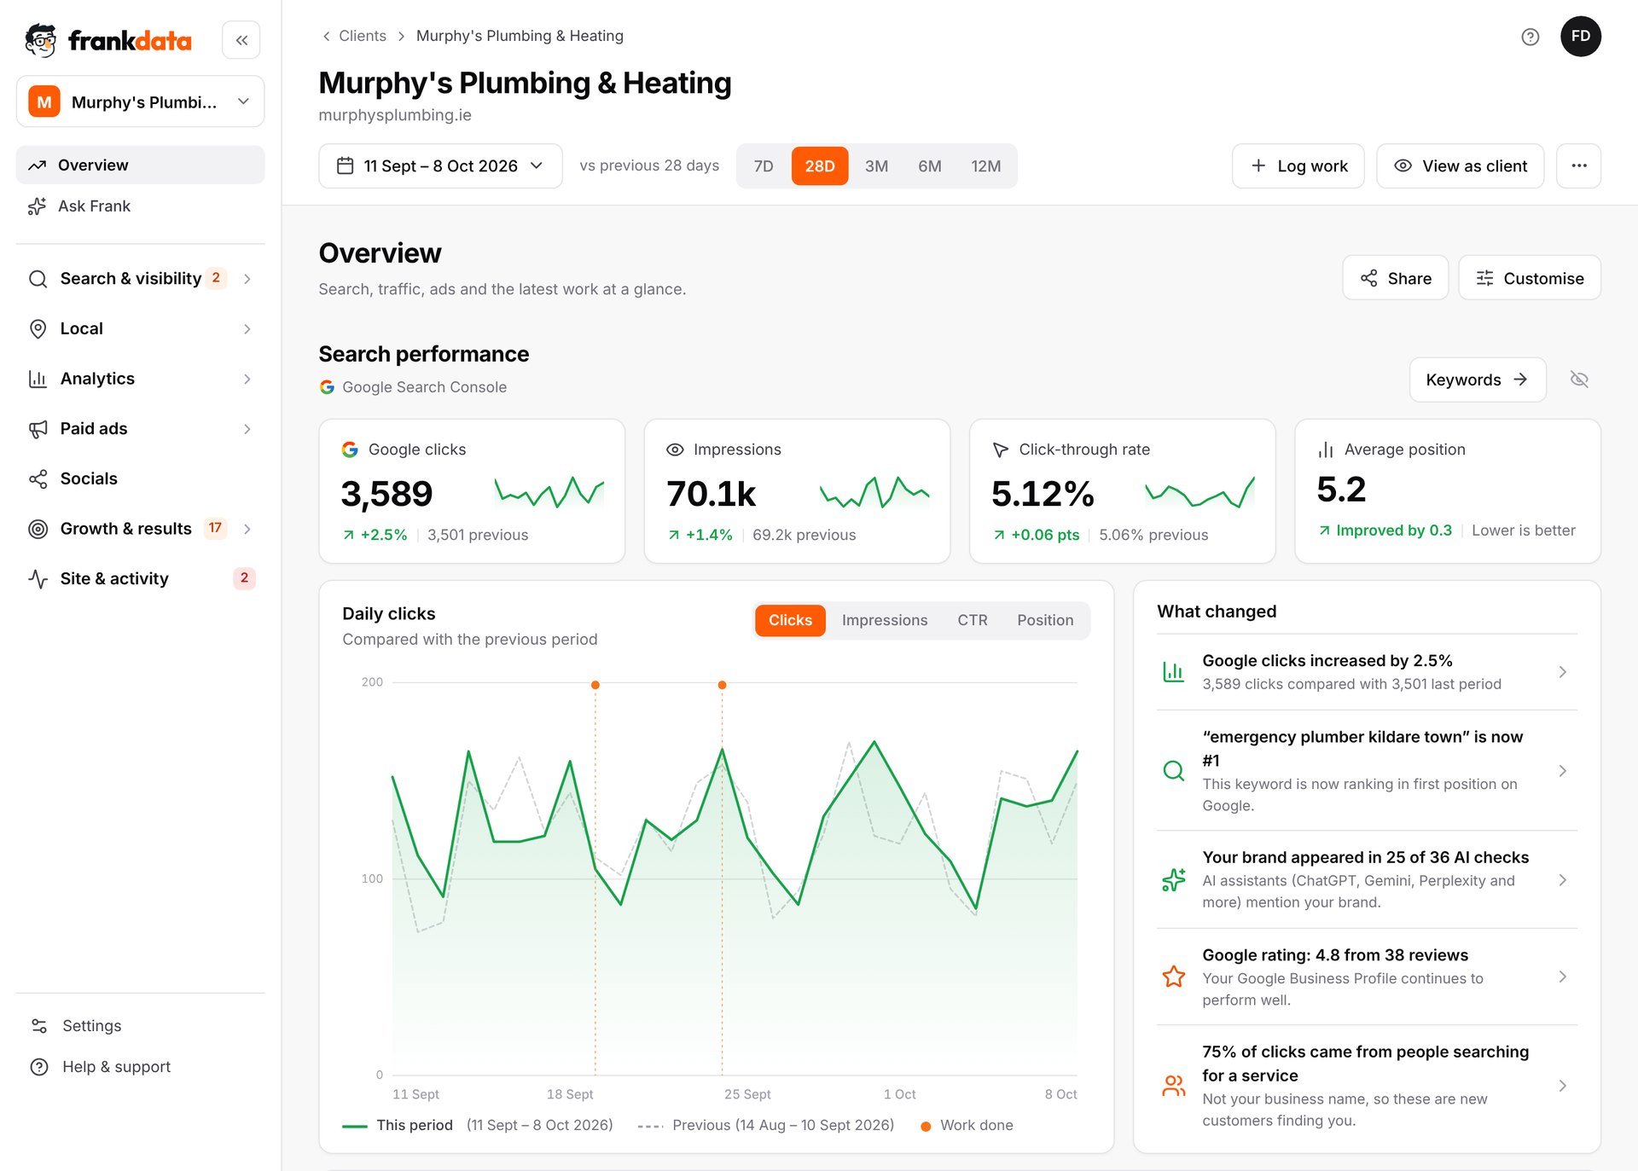Open the Click-through rate card
Image resolution: width=1638 pixels, height=1171 pixels.
click(x=1122, y=491)
